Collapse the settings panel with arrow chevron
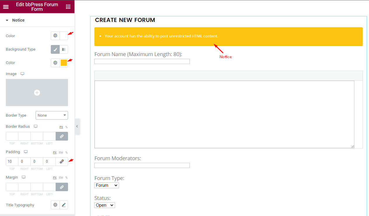 [x=77, y=126]
